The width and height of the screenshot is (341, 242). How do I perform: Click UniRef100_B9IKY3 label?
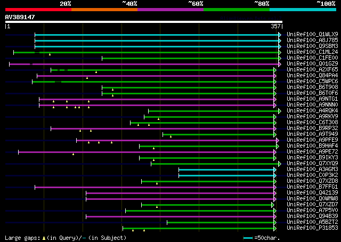[312, 158]
